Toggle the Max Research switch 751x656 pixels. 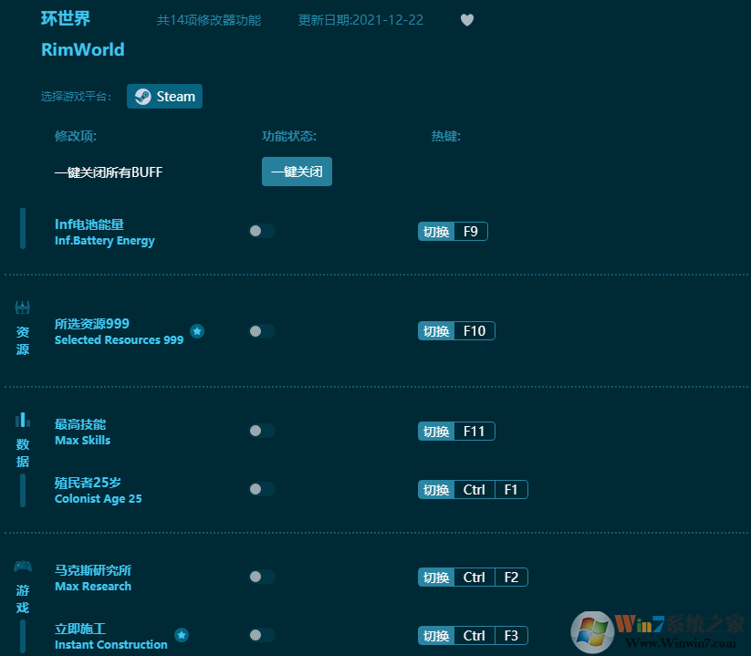[262, 577]
